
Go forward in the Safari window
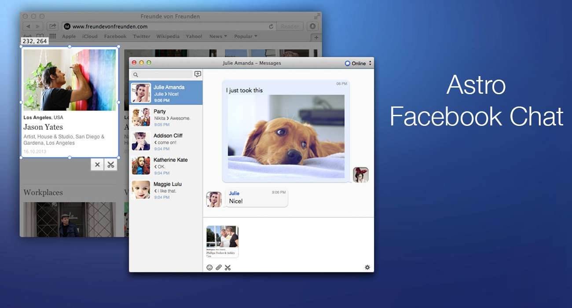[38, 26]
